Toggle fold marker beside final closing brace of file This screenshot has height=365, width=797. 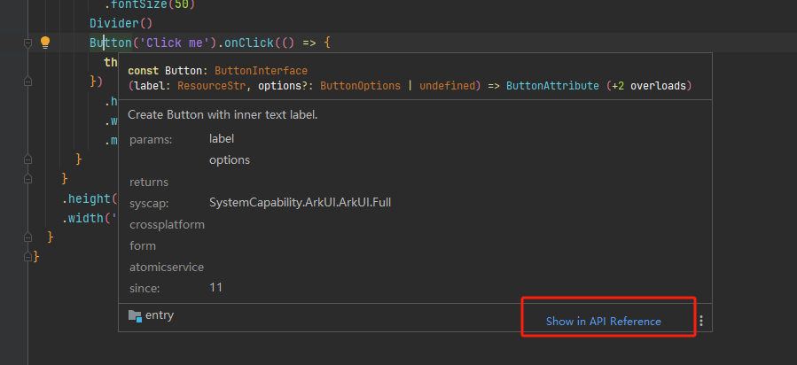28,256
